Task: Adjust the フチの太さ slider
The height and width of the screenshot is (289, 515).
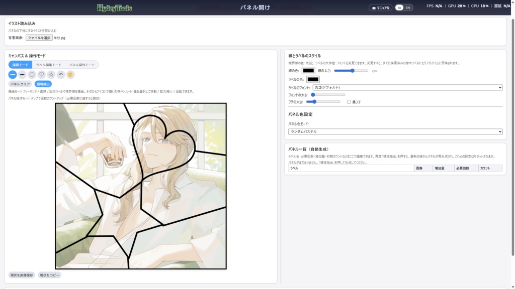Action: point(323,102)
